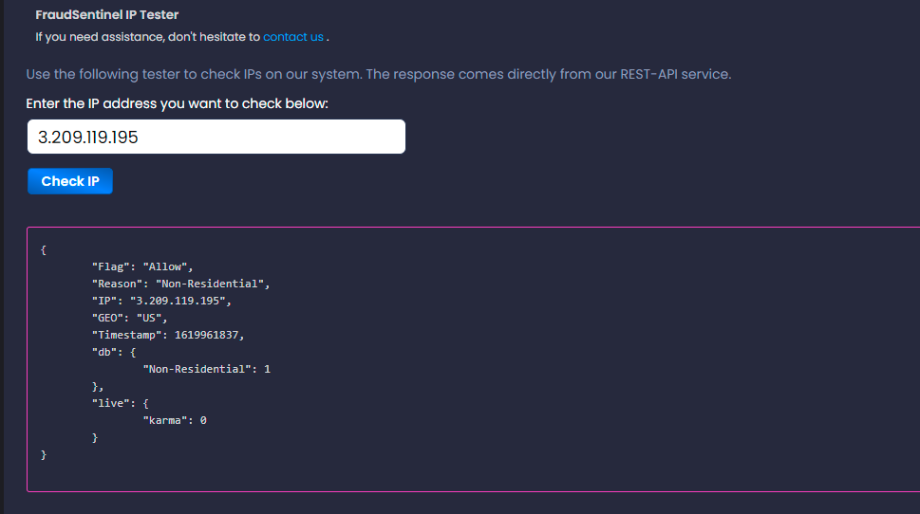Click the final closing brace of JSON

pos(44,455)
